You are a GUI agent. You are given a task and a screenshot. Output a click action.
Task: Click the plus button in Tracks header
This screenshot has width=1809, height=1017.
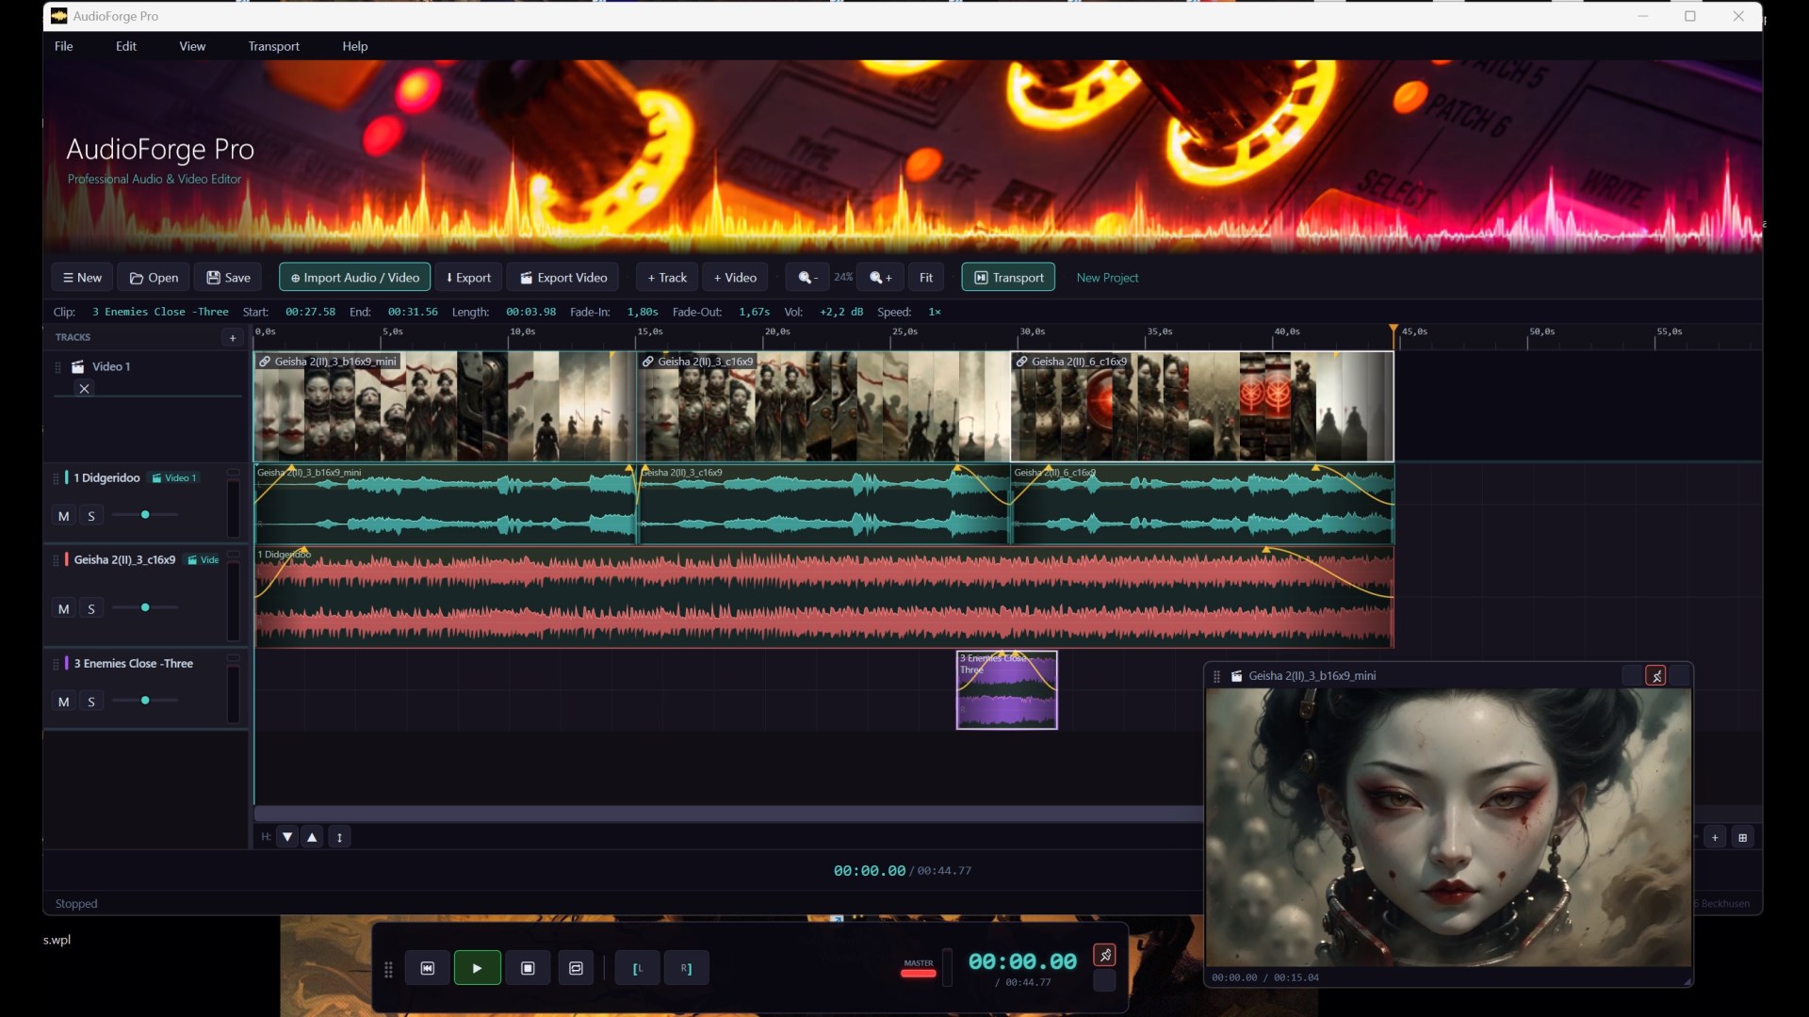point(233,337)
